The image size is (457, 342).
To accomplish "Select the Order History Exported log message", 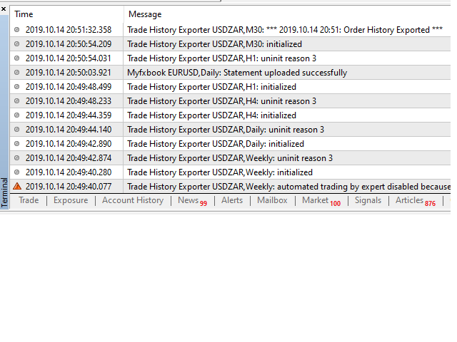I will [286, 30].
